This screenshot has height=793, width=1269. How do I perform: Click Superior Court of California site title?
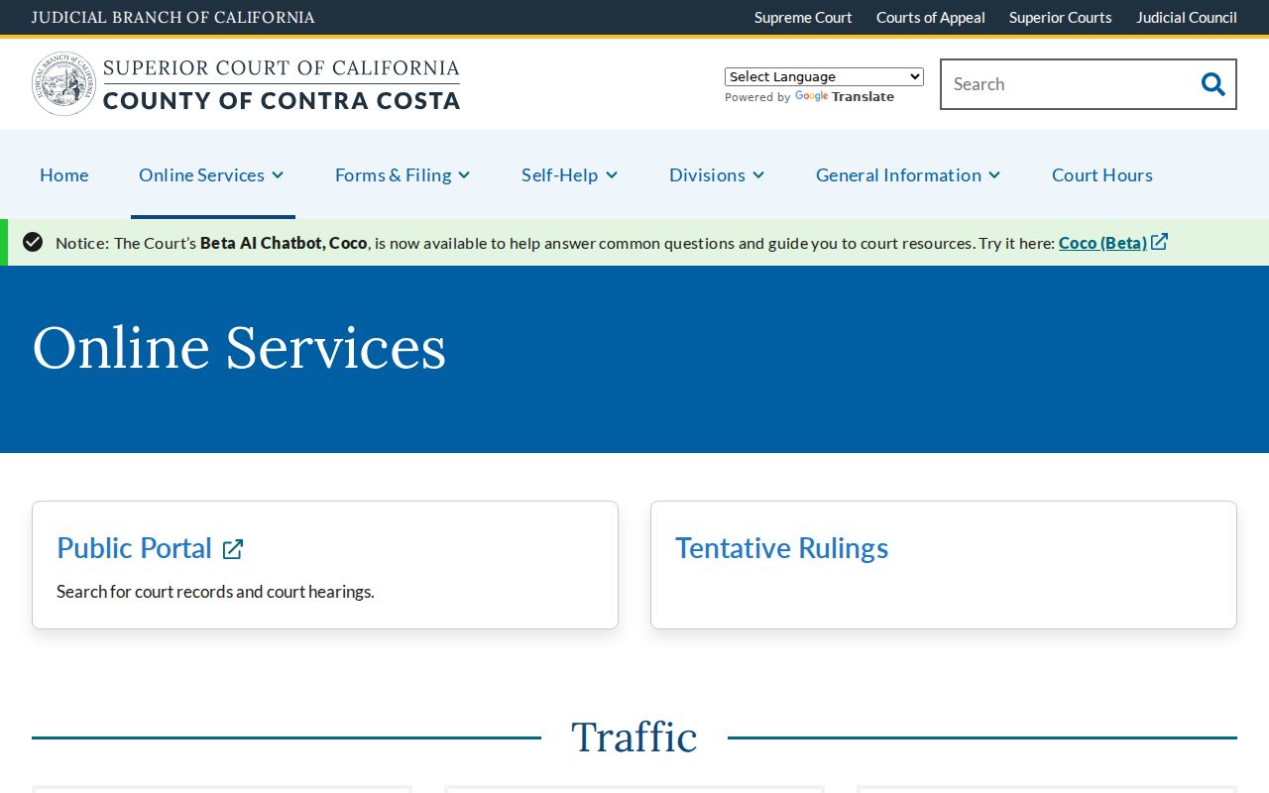pyautogui.click(x=282, y=84)
